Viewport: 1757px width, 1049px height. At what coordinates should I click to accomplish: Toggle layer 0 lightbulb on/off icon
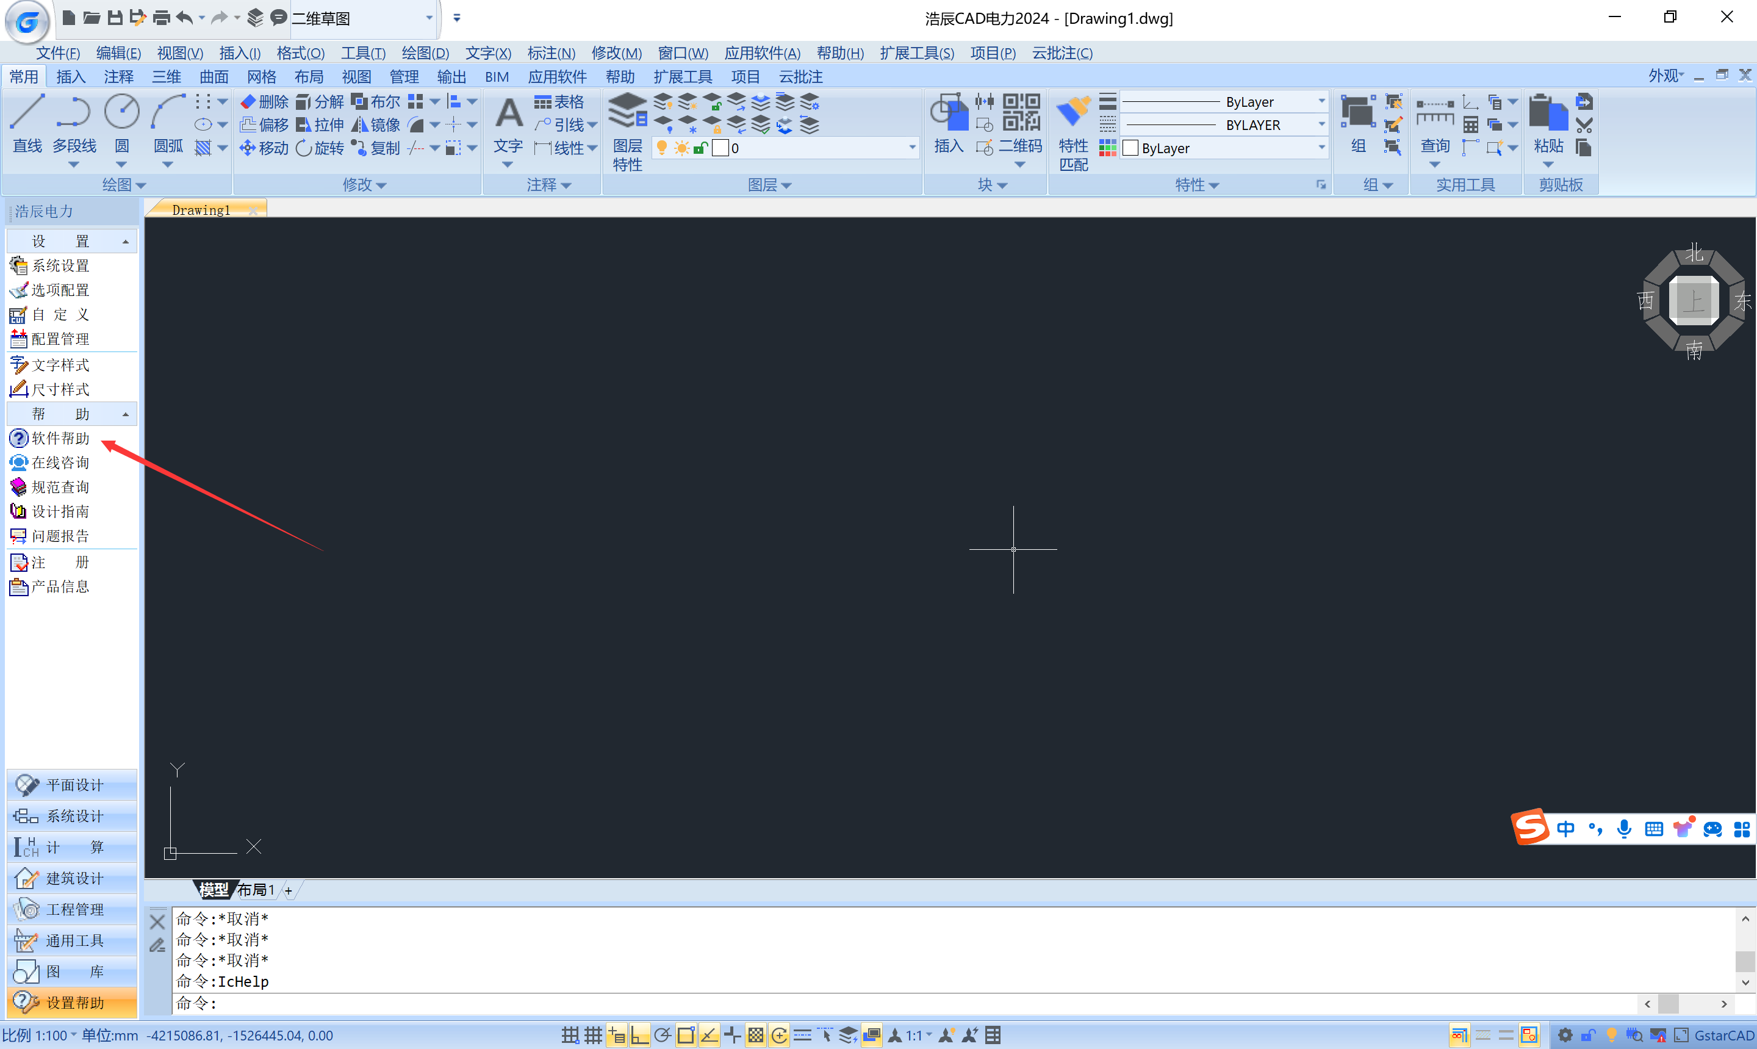pyautogui.click(x=661, y=148)
